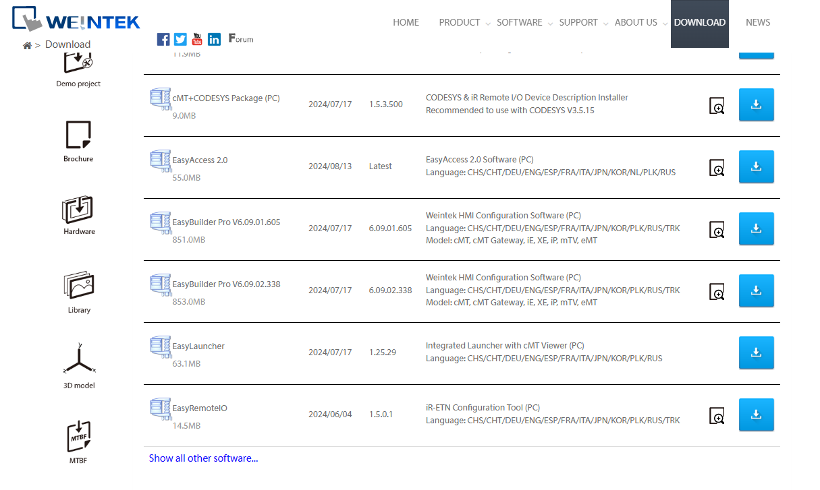Click the Facebook social icon
The image size is (820, 490).
point(163,39)
